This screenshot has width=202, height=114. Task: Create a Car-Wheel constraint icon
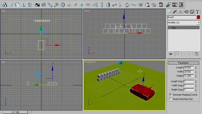[x=127, y=5]
